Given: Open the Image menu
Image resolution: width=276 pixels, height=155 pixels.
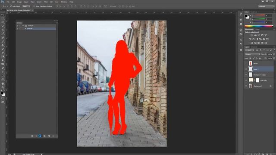Looking at the screenshot, I should (19, 2).
